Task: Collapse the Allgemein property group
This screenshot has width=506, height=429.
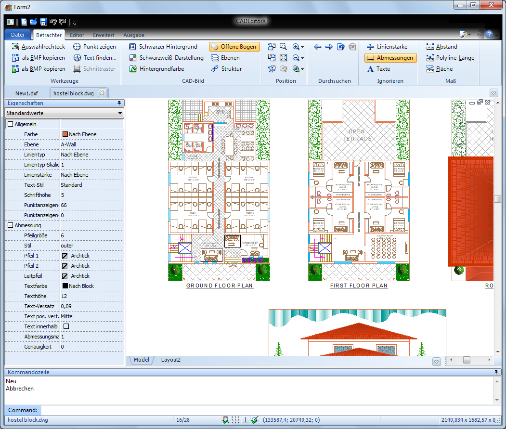Action: click(x=10, y=124)
